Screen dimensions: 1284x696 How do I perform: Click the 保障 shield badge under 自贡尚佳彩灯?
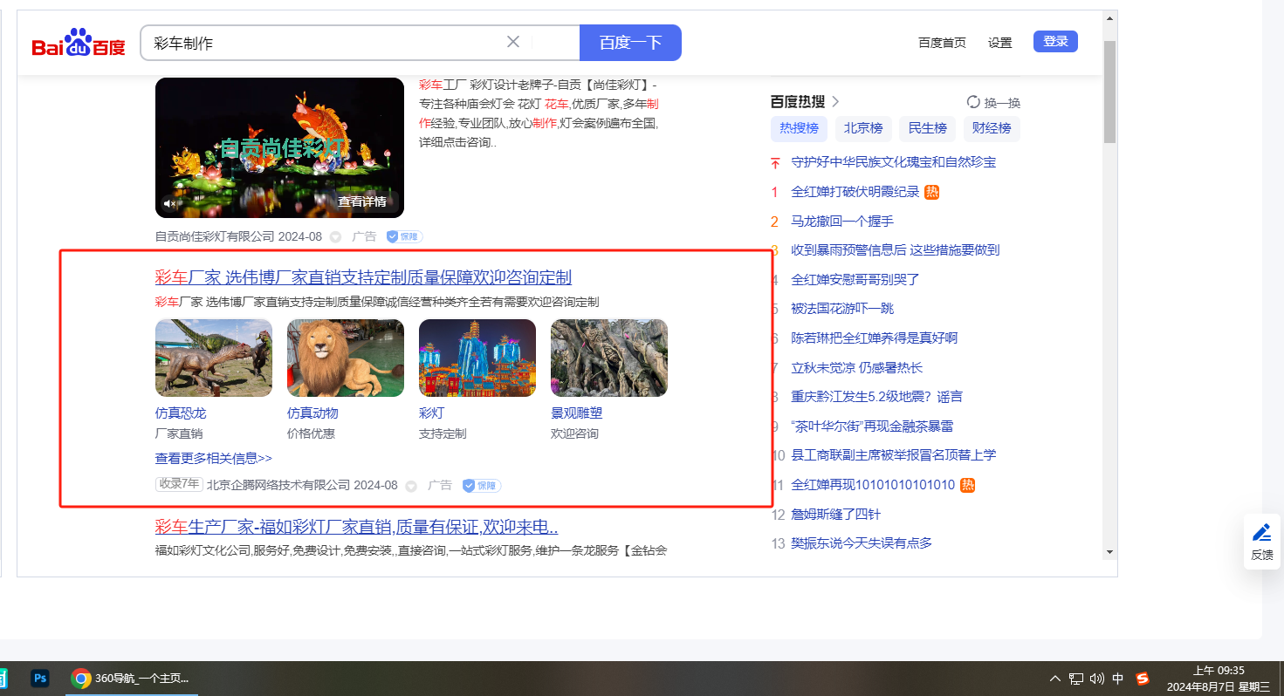(x=404, y=236)
